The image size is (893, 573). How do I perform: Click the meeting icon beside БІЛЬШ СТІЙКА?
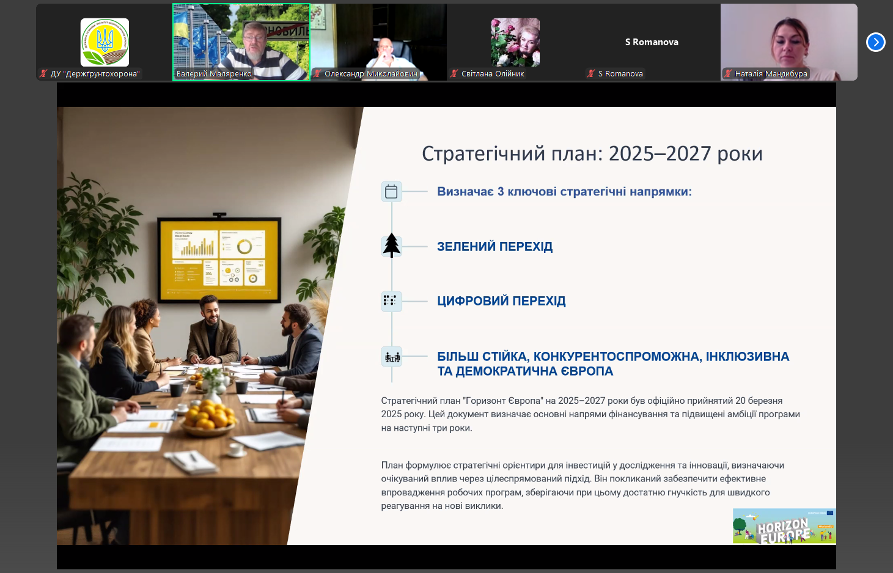pyautogui.click(x=391, y=356)
